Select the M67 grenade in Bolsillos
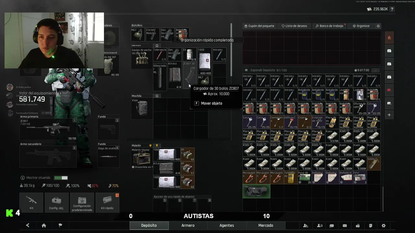Image resolution: width=415 pixels, height=233 pixels. (x=137, y=34)
